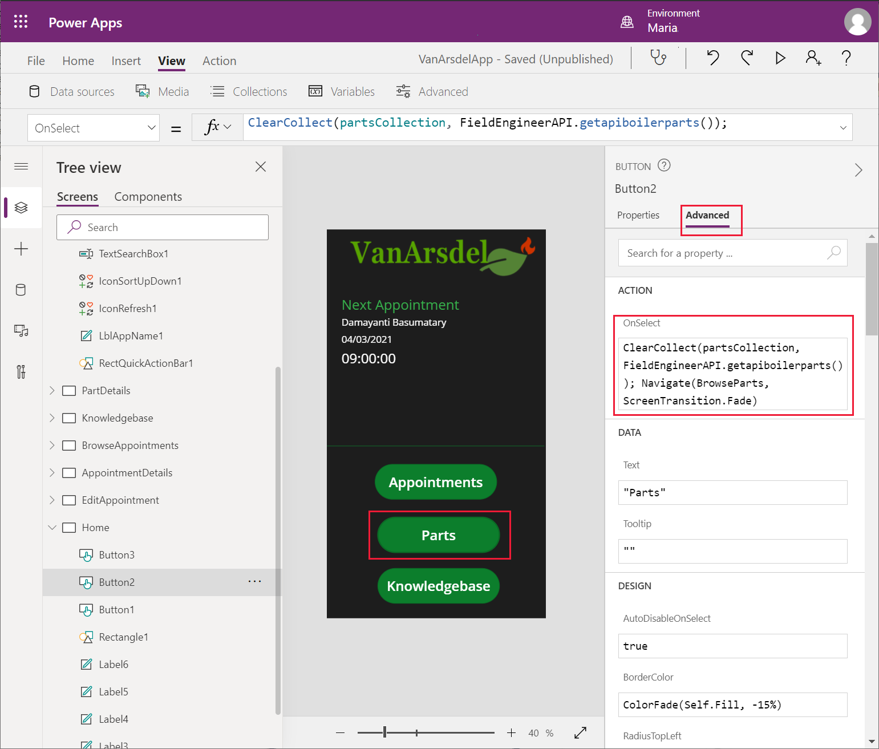Viewport: 879px width, 749px height.
Task: Select the Tree view layers icon
Action: [21, 208]
